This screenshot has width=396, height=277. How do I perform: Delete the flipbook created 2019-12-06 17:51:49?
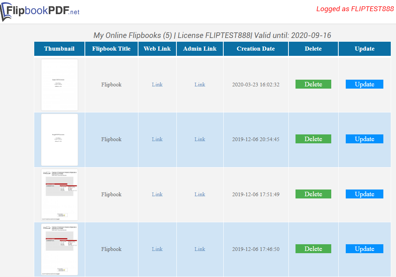coord(313,194)
